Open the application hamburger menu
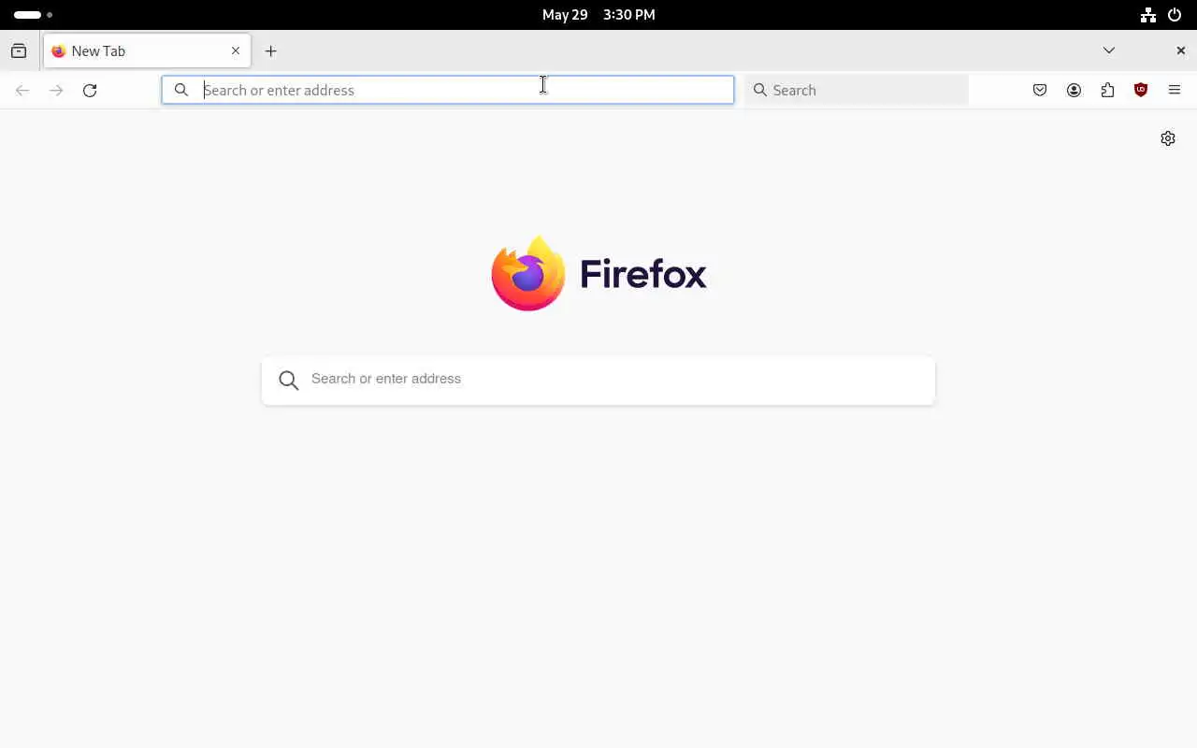Viewport: 1197px width, 748px height. tap(1175, 91)
